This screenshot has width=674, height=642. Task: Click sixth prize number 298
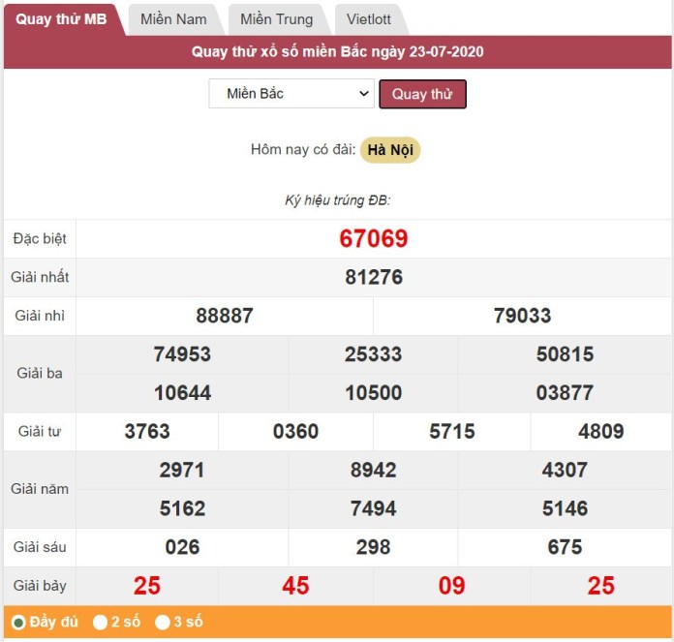373,548
